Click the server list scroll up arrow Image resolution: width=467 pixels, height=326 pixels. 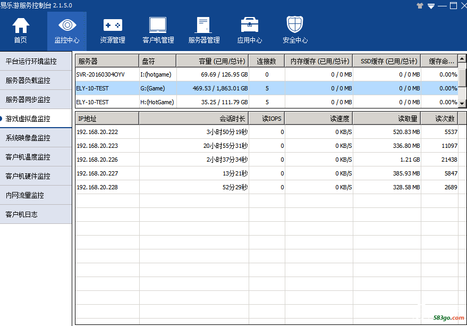click(x=462, y=58)
